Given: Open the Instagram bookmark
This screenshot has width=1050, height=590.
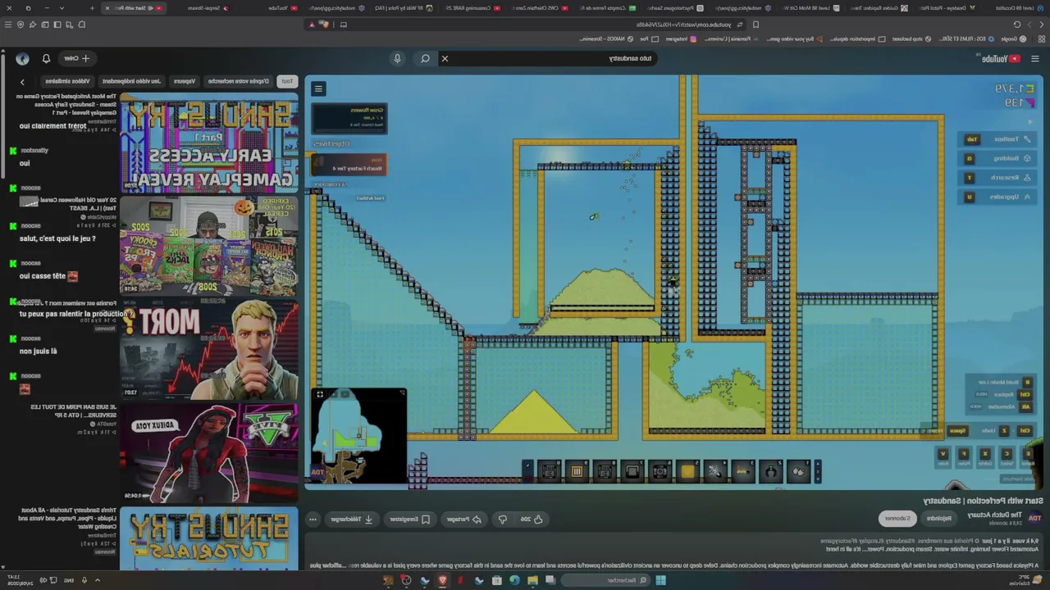Looking at the screenshot, I should pyautogui.click(x=678, y=39).
